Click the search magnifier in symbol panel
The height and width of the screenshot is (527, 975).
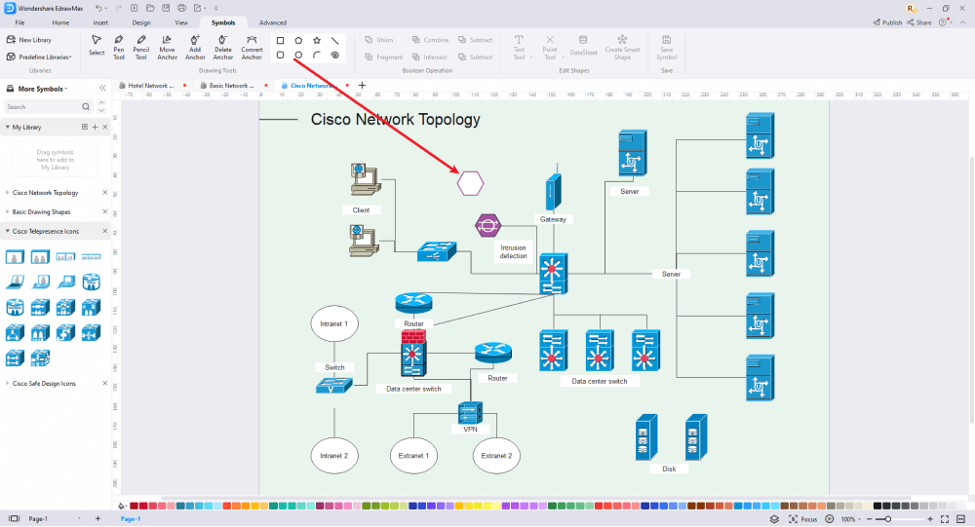coord(86,107)
